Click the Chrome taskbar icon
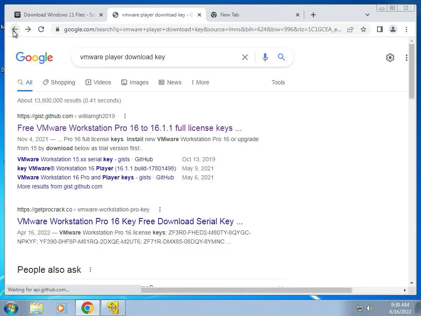Viewport: 421px width, 316px height. [x=87, y=308]
